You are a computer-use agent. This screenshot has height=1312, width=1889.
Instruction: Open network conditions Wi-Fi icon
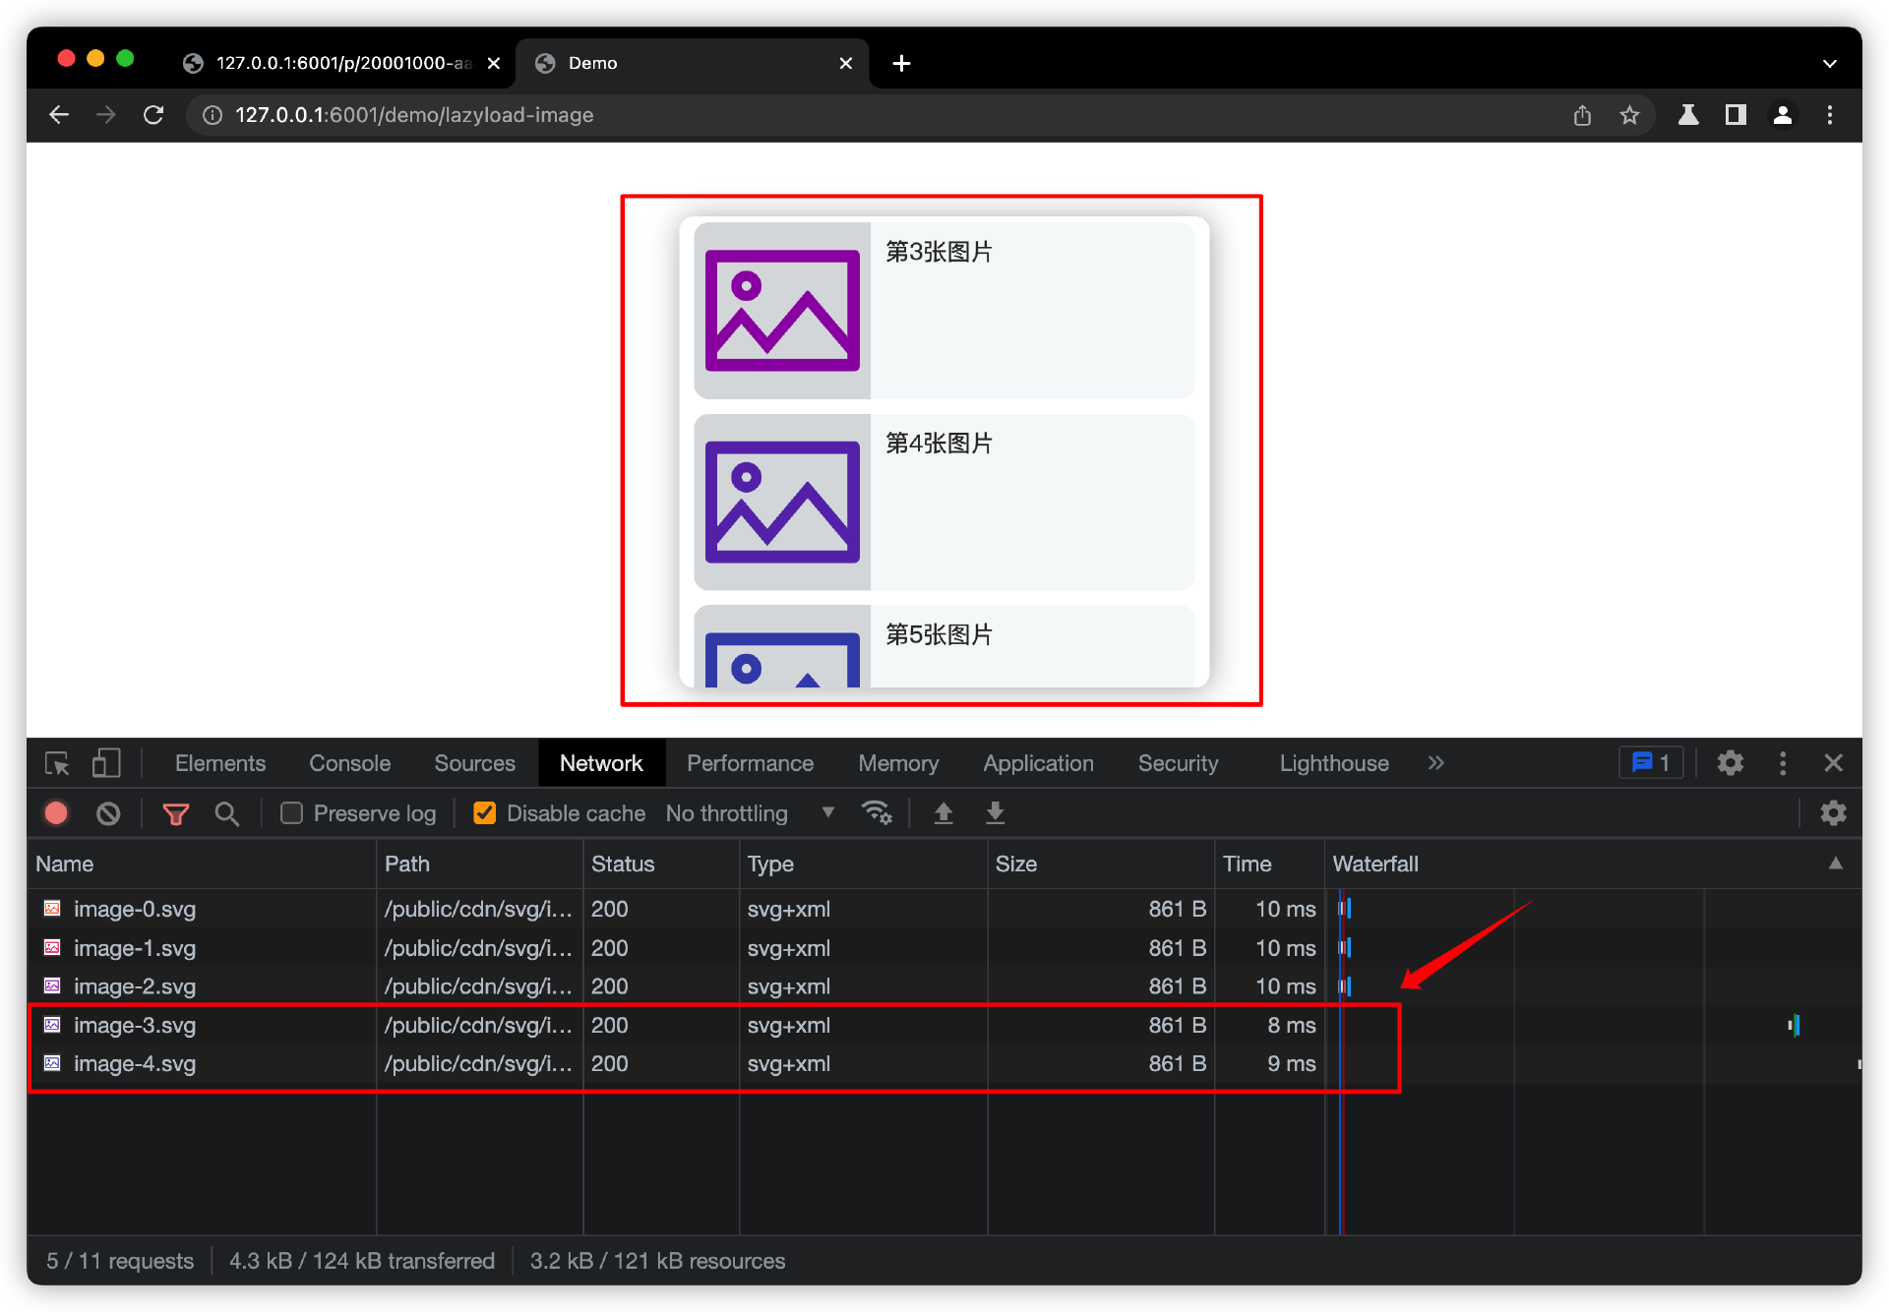pyautogui.click(x=876, y=812)
